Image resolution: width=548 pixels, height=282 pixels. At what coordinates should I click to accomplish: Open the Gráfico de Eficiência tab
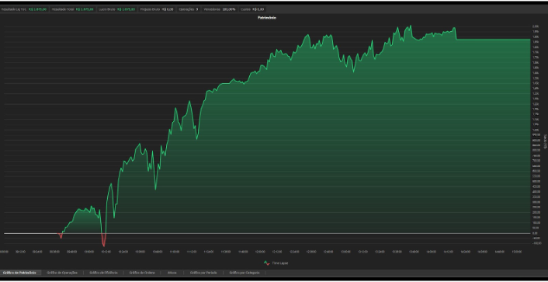click(x=103, y=273)
